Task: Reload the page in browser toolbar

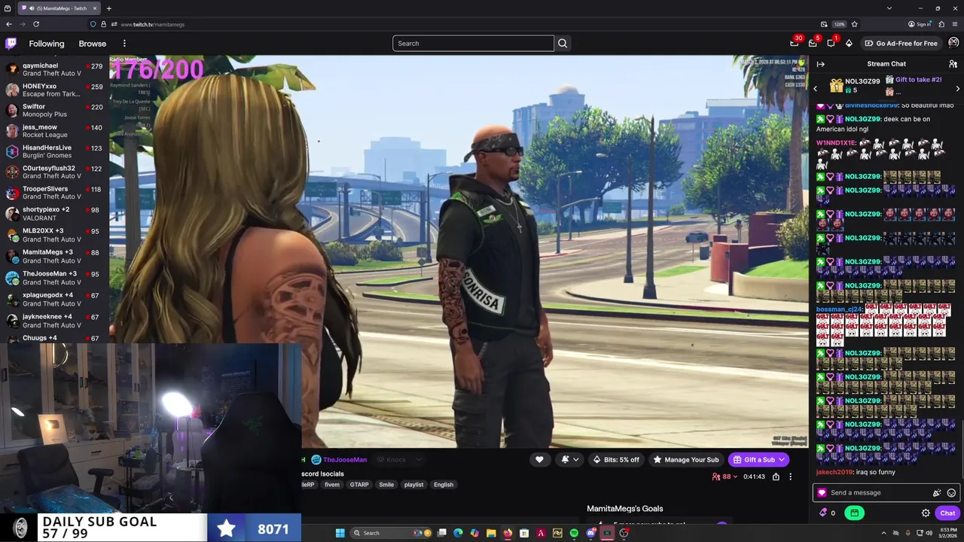Action: 35,24
